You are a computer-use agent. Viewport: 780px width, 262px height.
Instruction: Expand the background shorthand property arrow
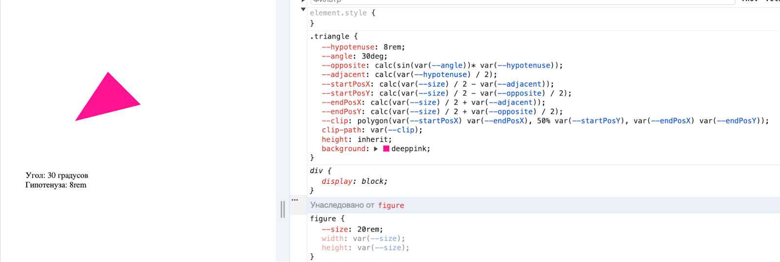tap(376, 149)
